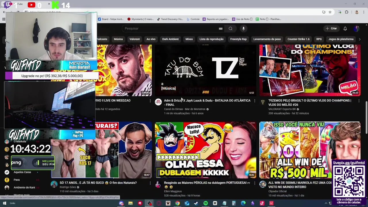The height and width of the screenshot is (207, 368).
Task: Open Discord from the taskbar
Action: click(121, 203)
